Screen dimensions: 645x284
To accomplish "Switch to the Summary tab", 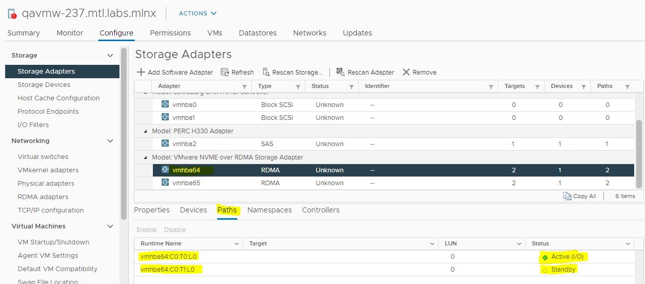I will (24, 33).
